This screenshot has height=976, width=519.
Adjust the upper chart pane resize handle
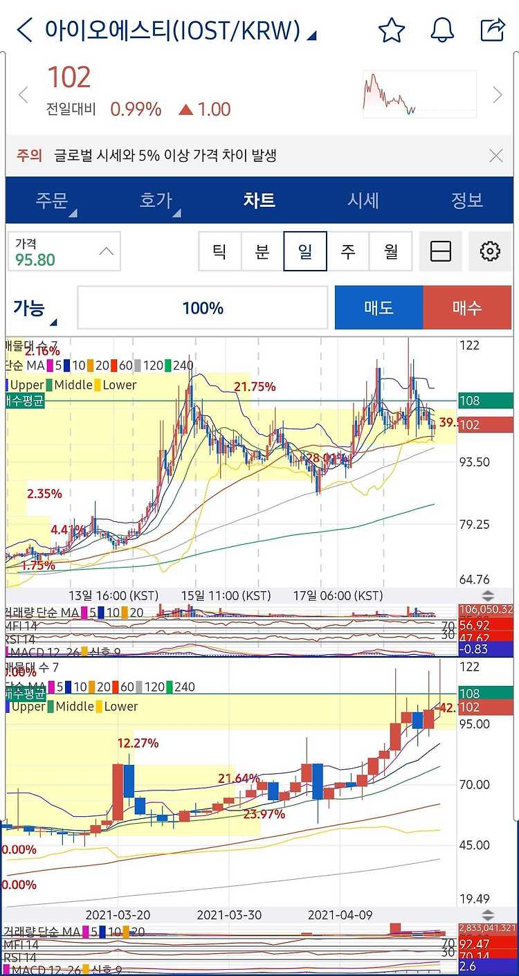click(x=488, y=596)
